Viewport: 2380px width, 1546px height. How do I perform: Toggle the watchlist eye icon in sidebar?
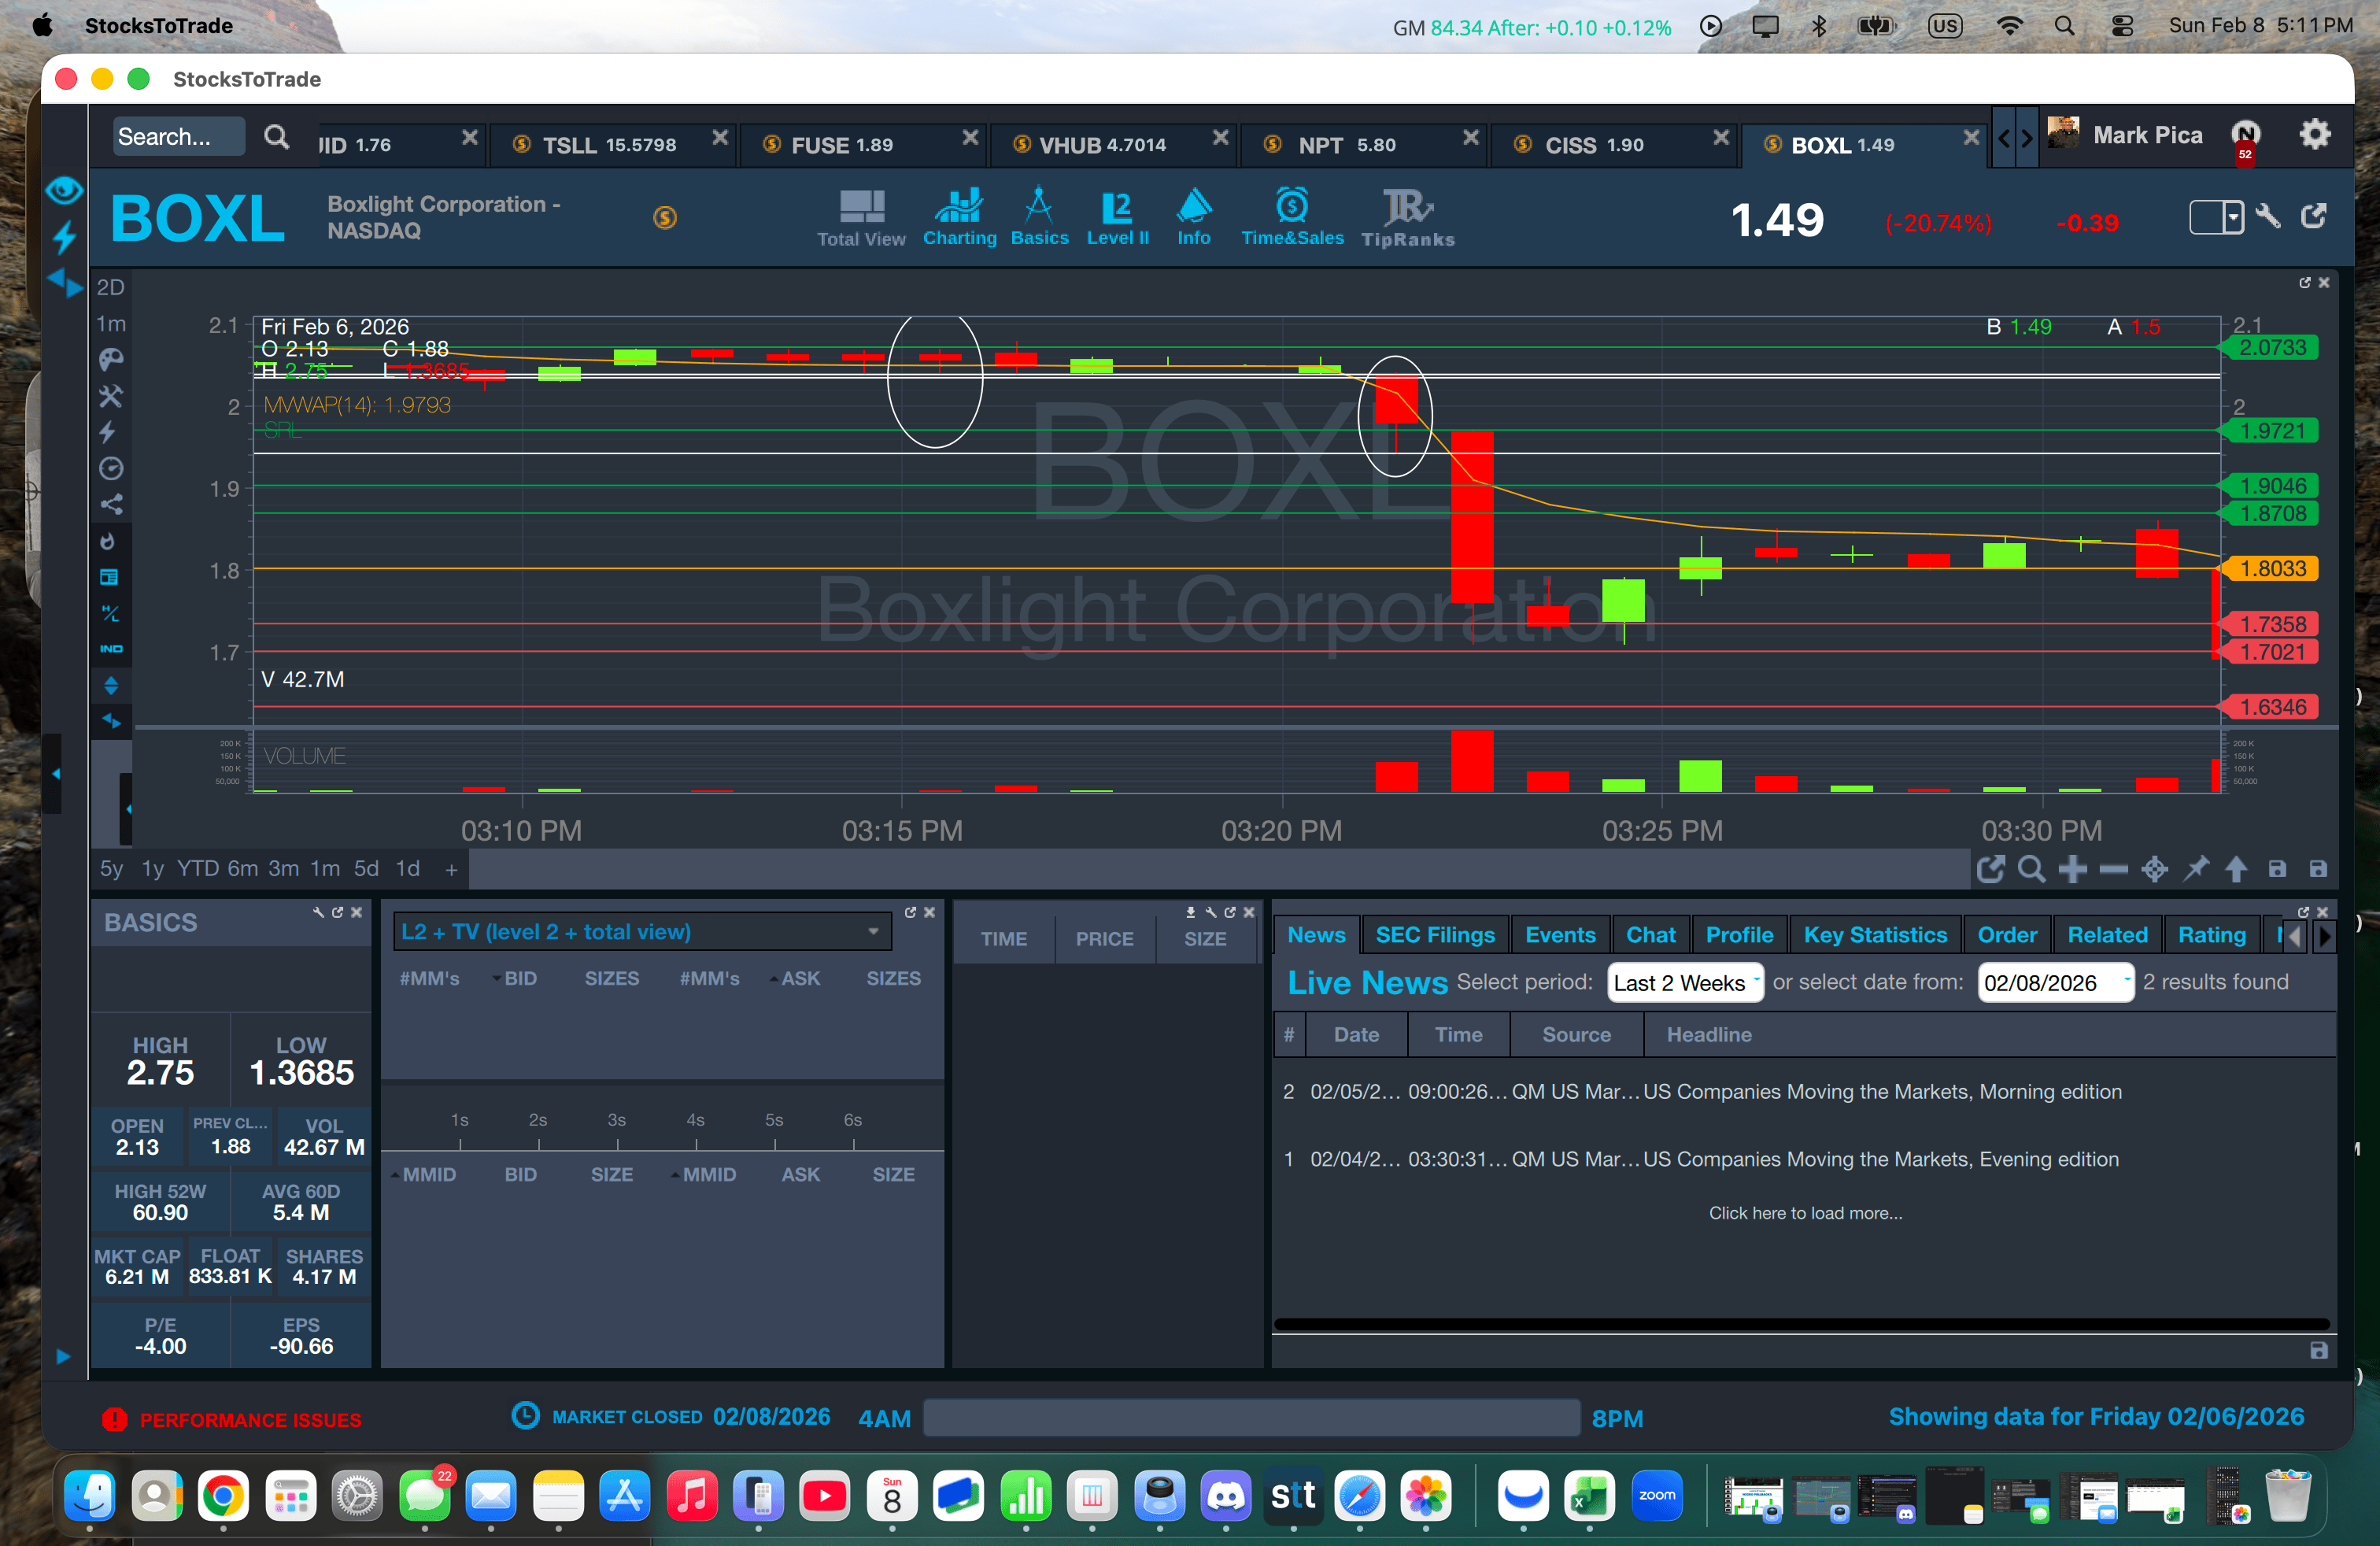tap(64, 189)
